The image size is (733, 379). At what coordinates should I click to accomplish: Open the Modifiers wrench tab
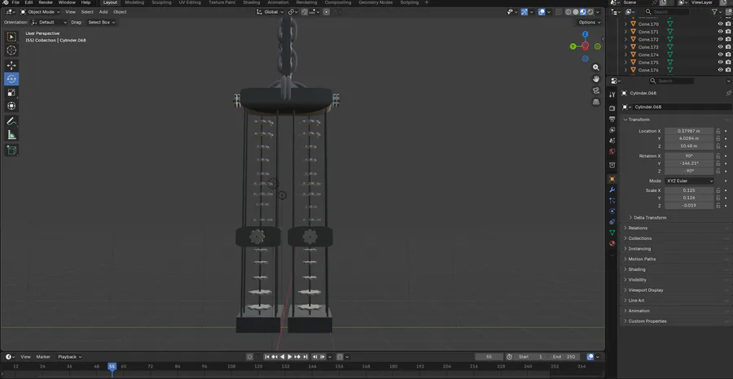coord(612,189)
